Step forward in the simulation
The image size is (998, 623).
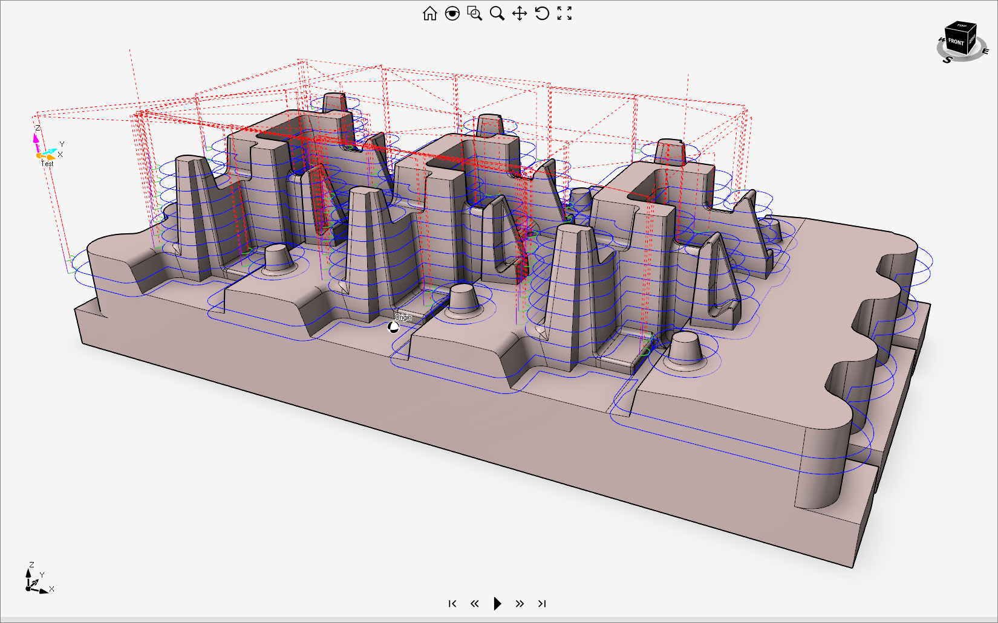point(520,603)
